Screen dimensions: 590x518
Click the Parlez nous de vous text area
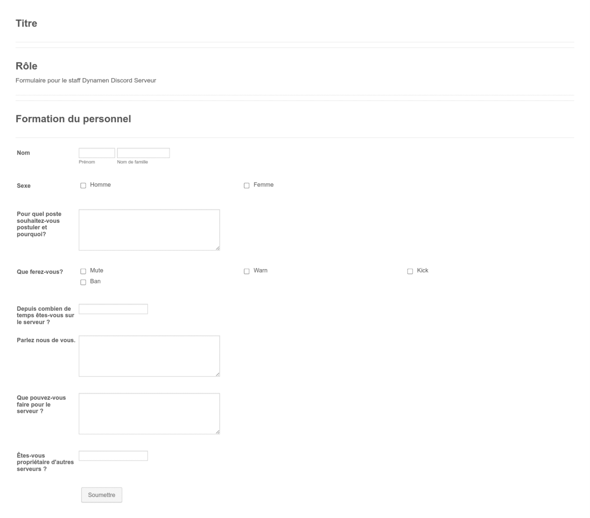click(149, 355)
